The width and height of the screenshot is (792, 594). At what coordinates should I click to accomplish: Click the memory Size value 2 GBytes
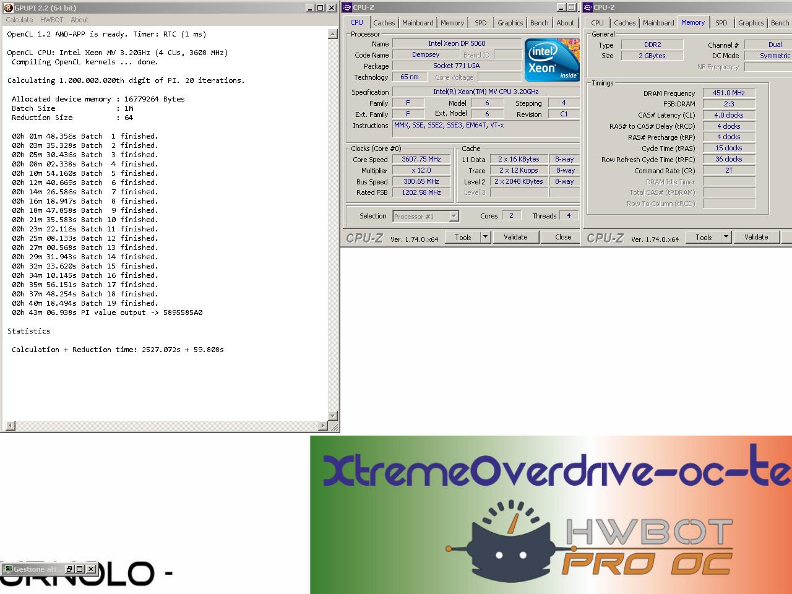pyautogui.click(x=652, y=56)
